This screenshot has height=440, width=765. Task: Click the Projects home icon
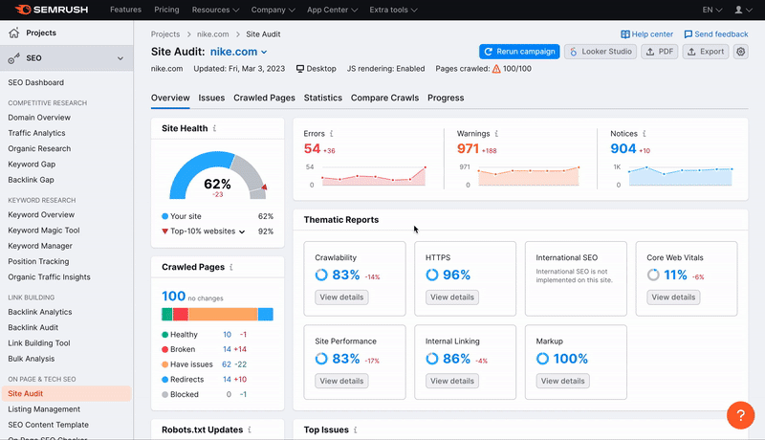pos(14,33)
